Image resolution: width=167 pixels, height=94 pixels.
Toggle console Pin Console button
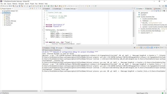click(155, 48)
